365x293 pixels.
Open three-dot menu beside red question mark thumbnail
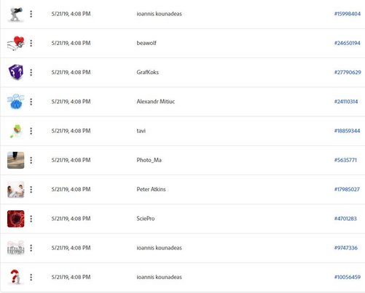(31, 277)
